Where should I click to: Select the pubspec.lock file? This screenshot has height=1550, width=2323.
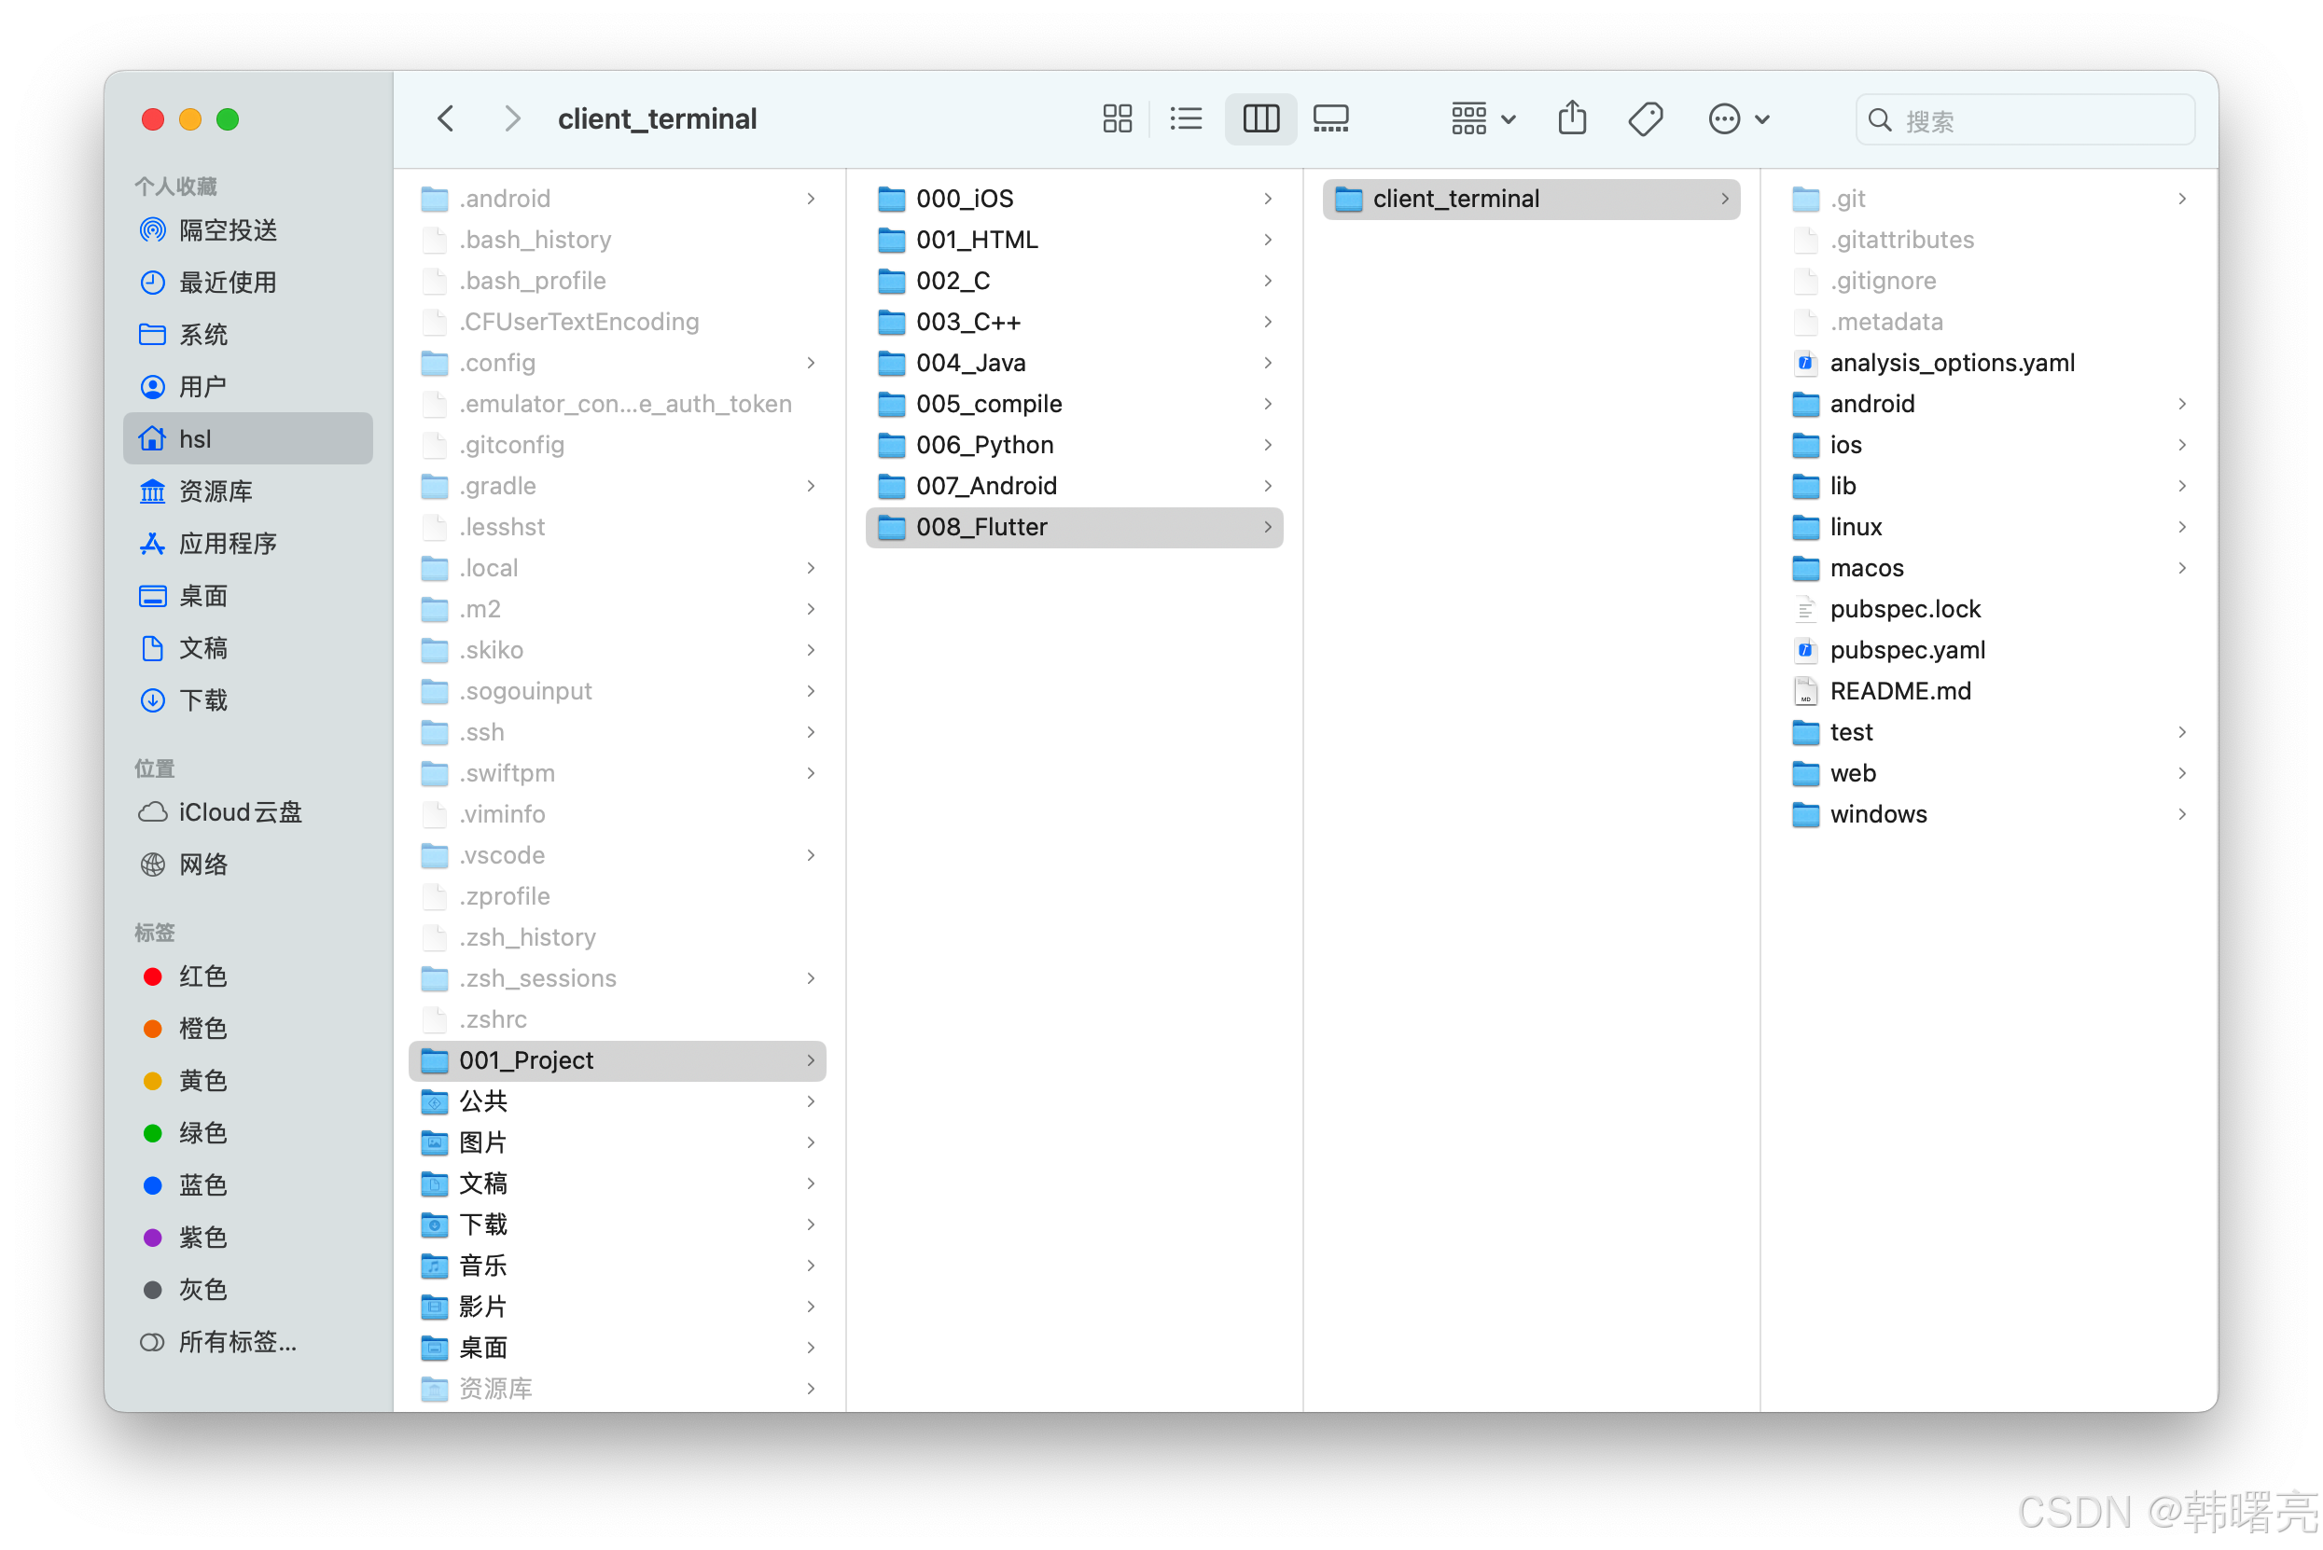[1988, 609]
